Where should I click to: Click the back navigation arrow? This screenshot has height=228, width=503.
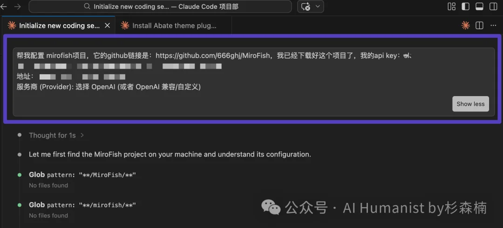(x=5, y=7)
